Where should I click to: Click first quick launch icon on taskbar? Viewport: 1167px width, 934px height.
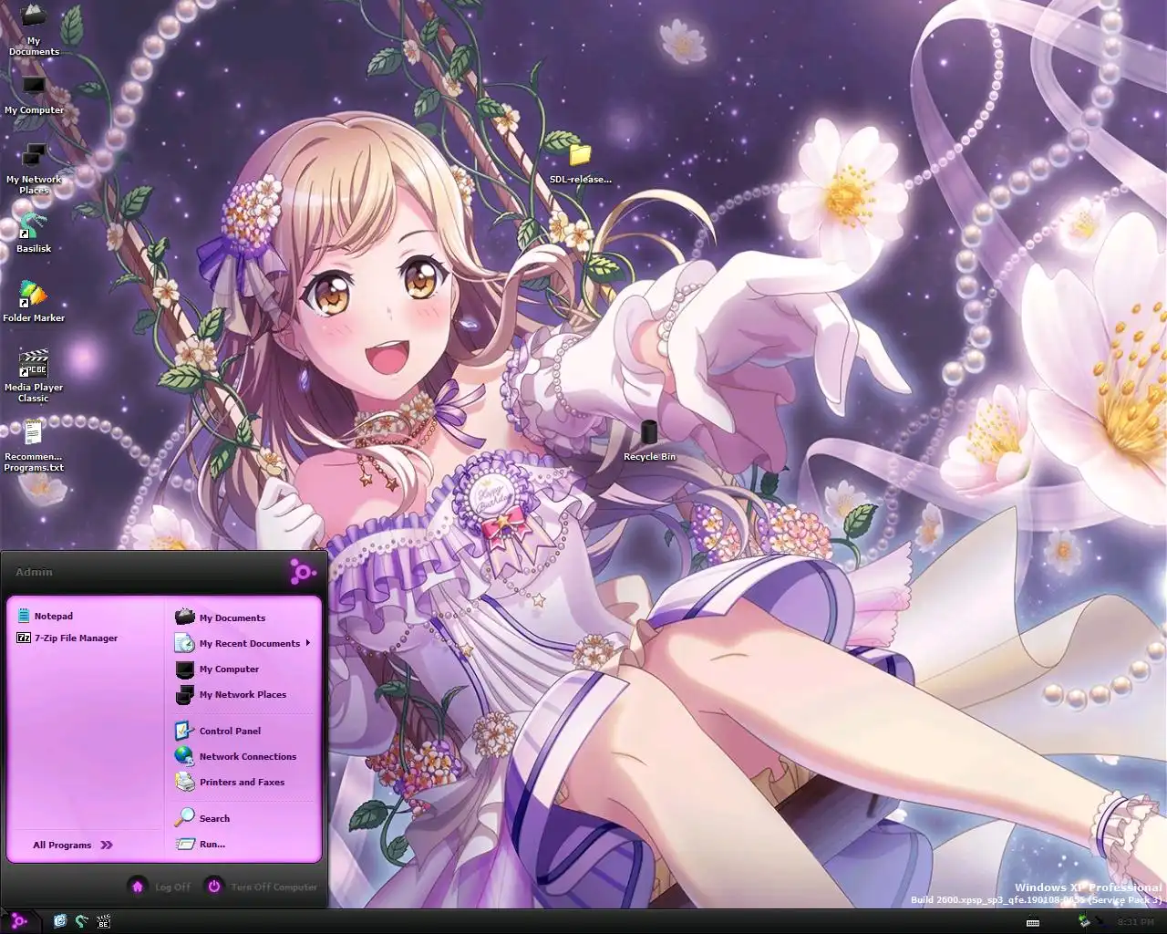pyautogui.click(x=60, y=921)
